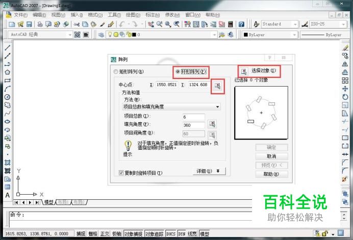Click the total items count field
353x240 pixels.
[194, 117]
